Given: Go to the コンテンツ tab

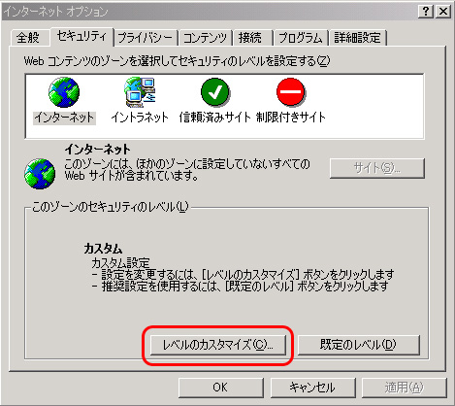Looking at the screenshot, I should point(205,38).
